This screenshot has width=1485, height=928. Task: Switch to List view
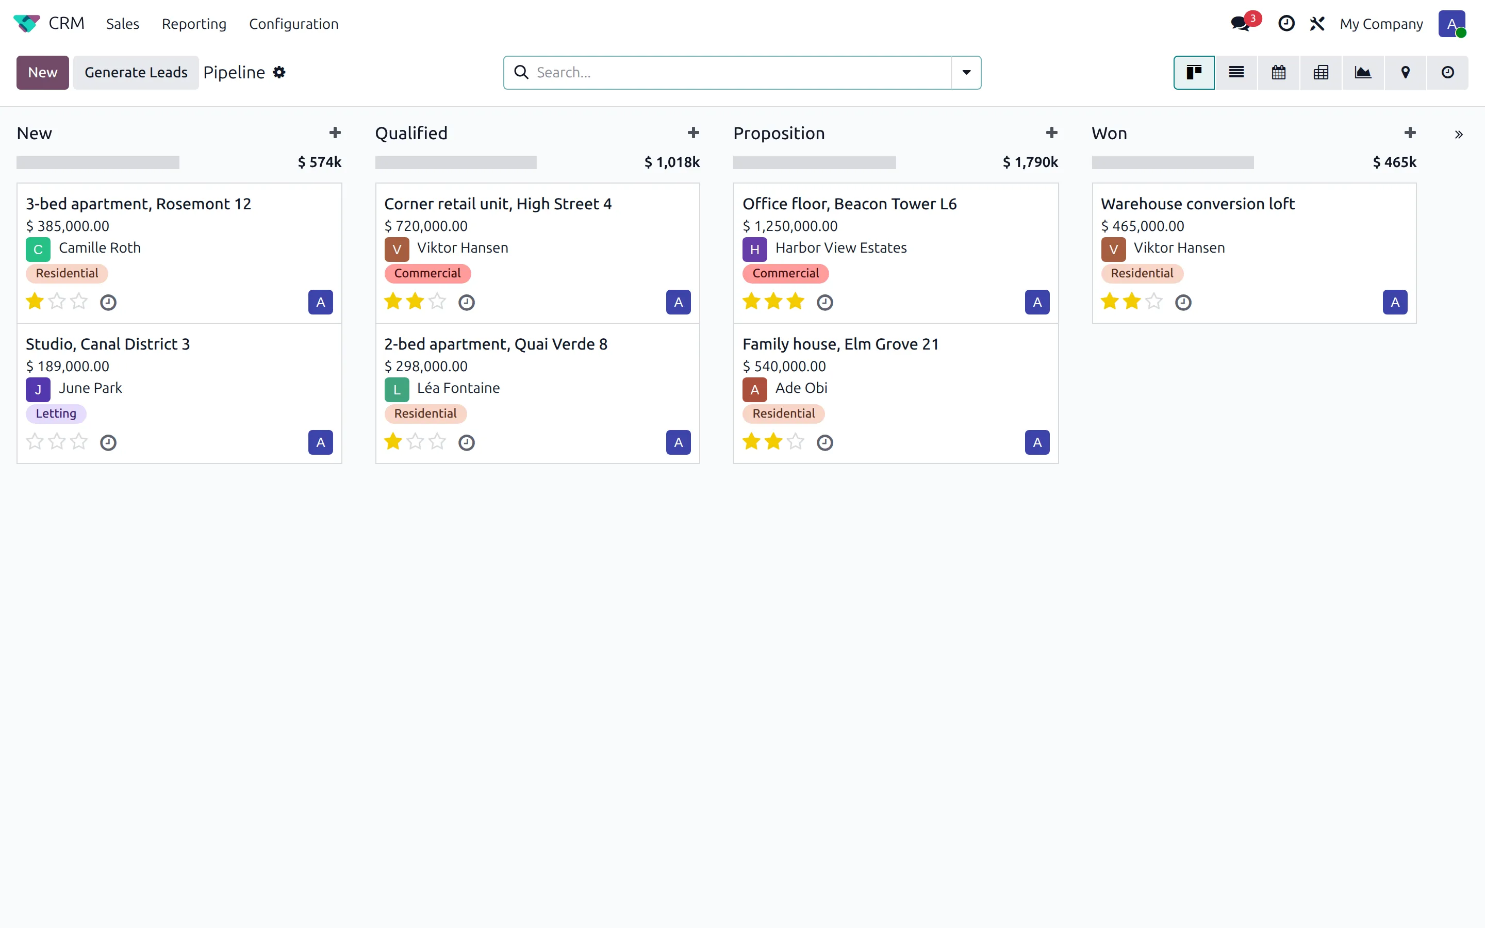click(1236, 72)
